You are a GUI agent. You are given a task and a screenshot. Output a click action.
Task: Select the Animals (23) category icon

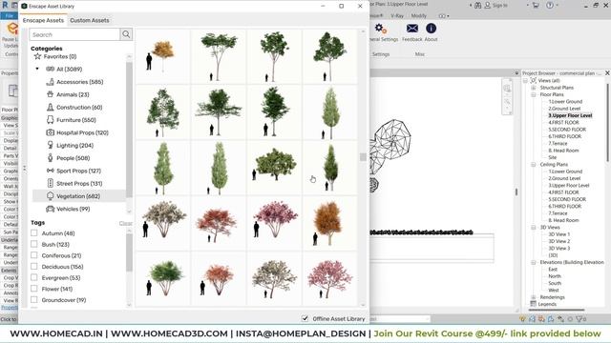[x=50, y=94]
